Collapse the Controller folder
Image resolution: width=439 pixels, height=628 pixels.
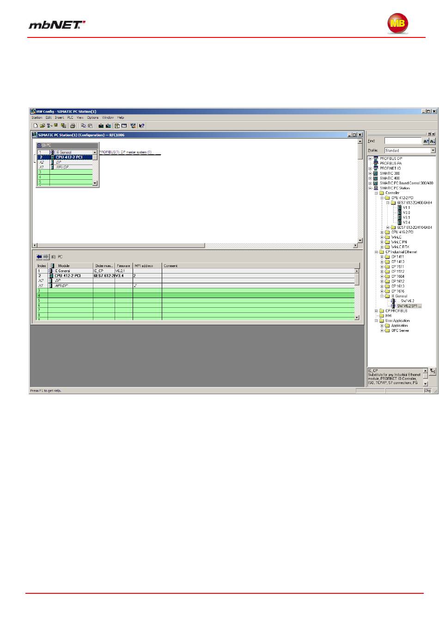376,193
